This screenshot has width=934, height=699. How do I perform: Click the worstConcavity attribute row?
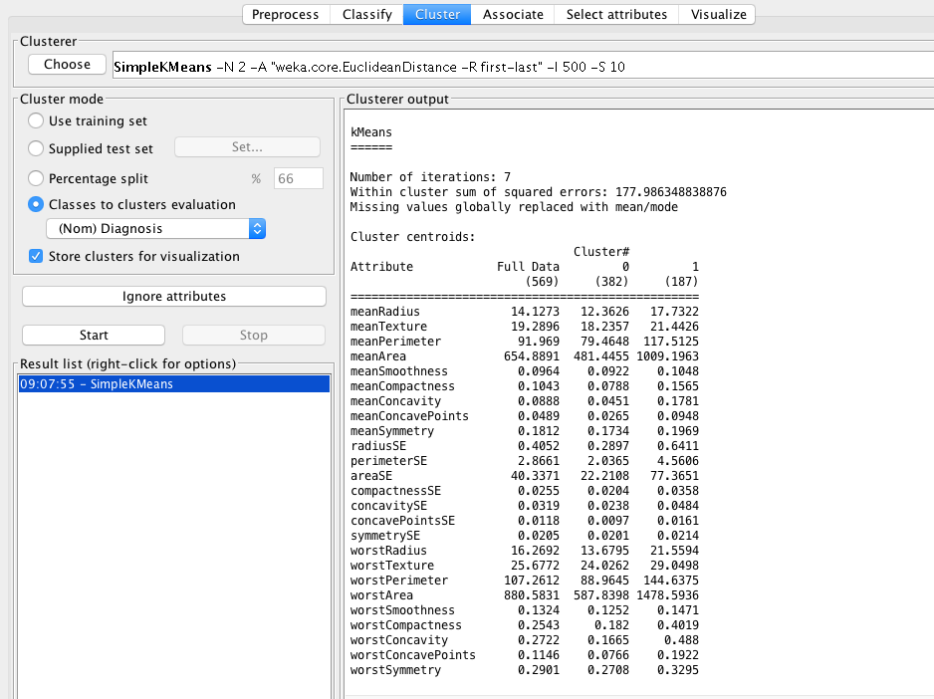(524, 640)
